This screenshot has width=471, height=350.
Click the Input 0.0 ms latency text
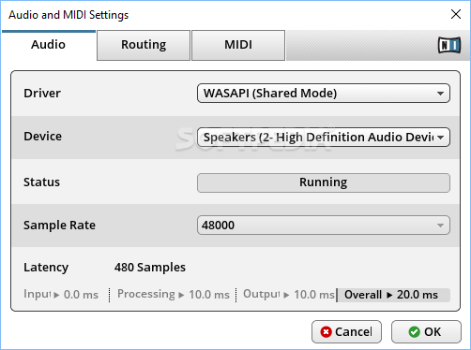(x=61, y=295)
